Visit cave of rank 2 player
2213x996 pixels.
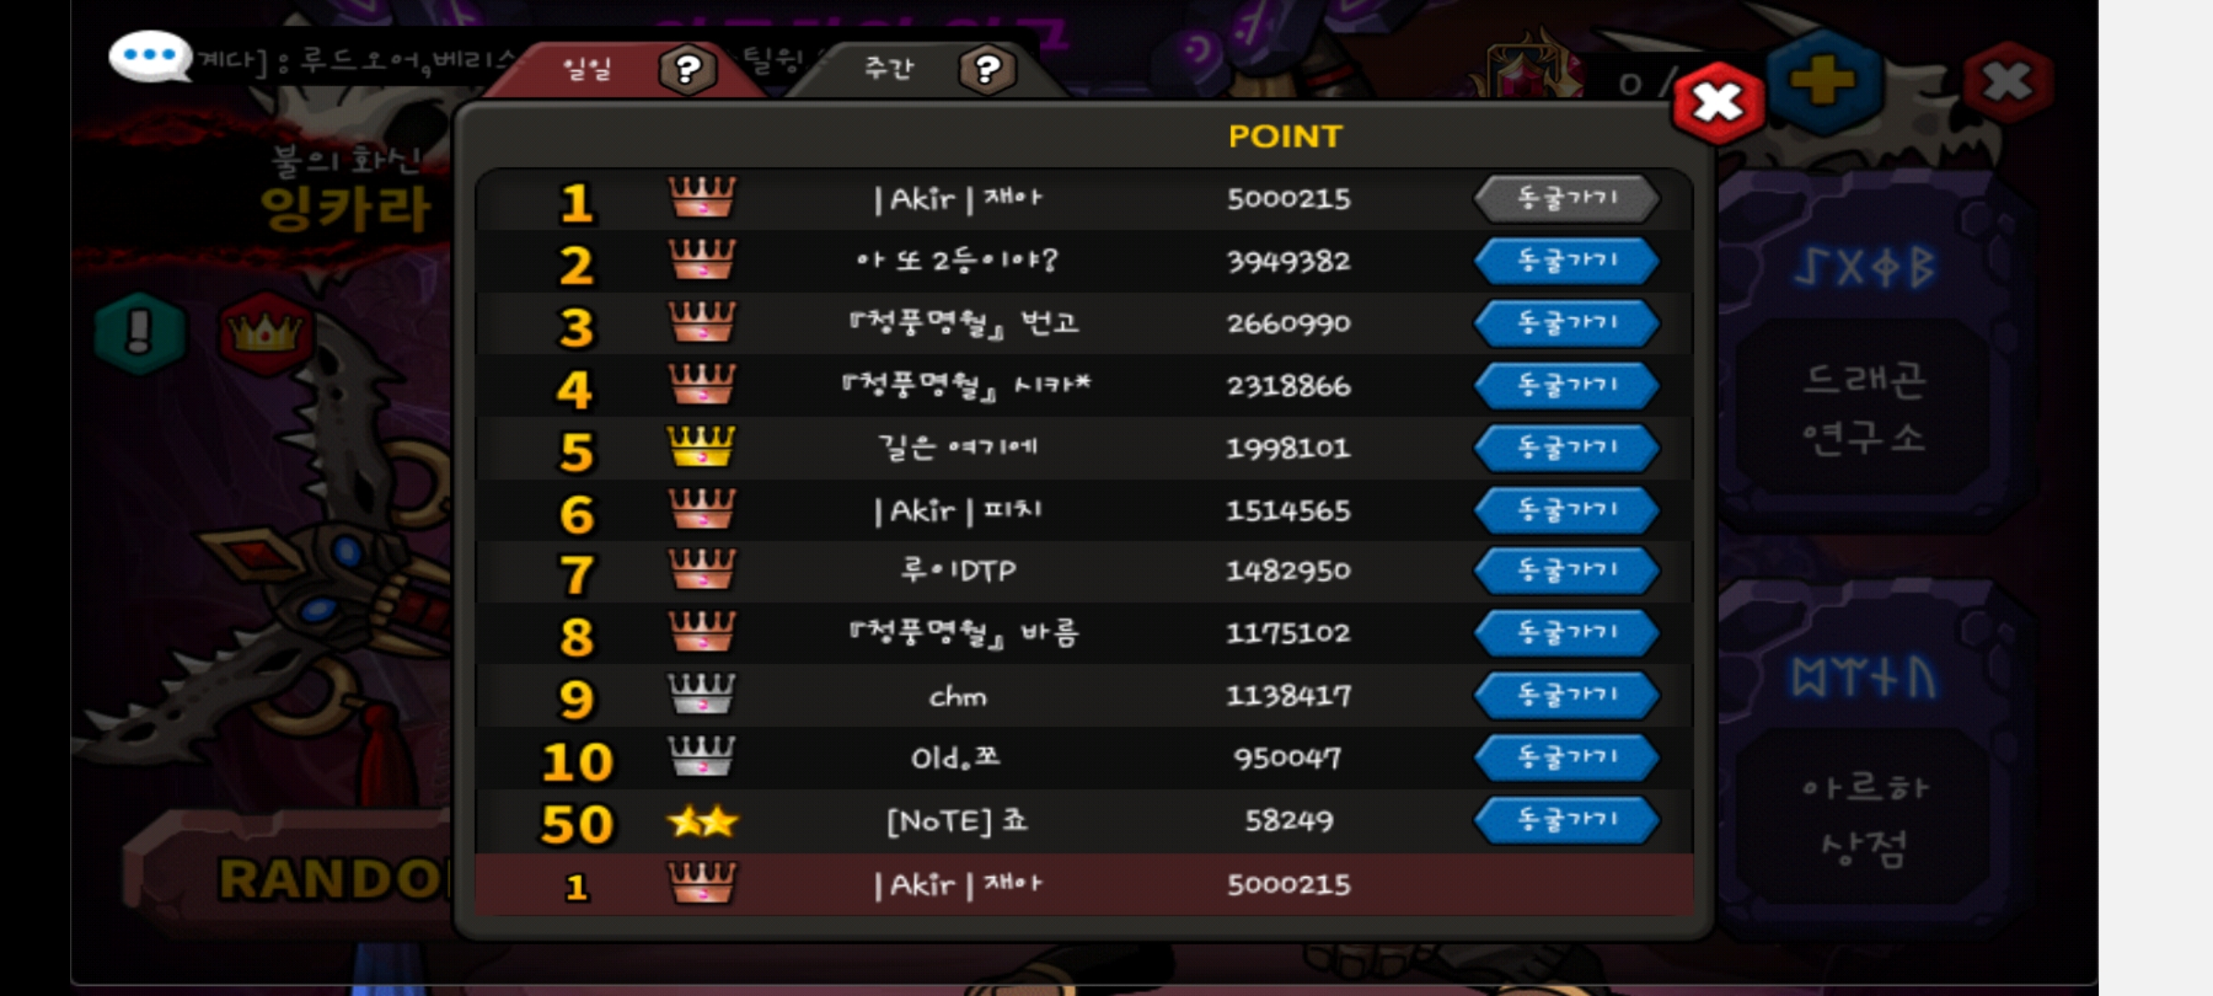pyautogui.click(x=1567, y=261)
